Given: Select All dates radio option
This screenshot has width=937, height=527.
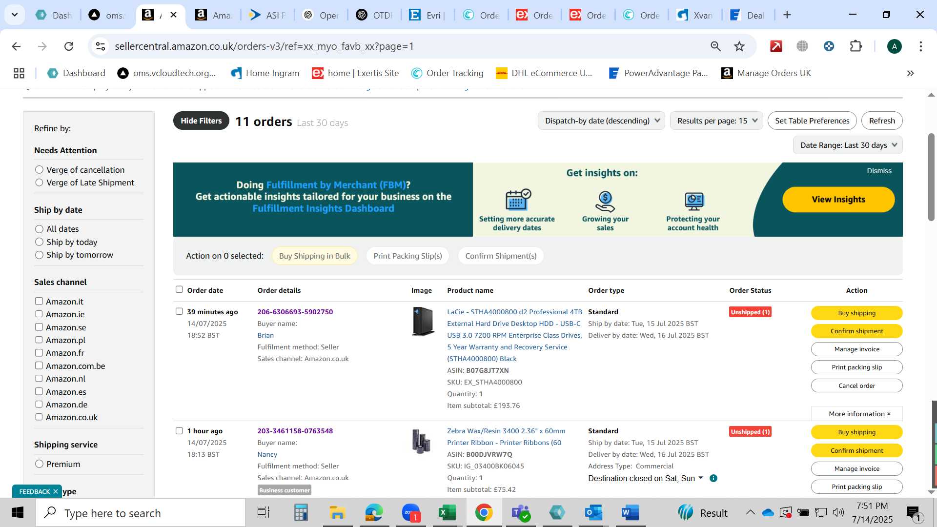Looking at the screenshot, I should click(39, 229).
